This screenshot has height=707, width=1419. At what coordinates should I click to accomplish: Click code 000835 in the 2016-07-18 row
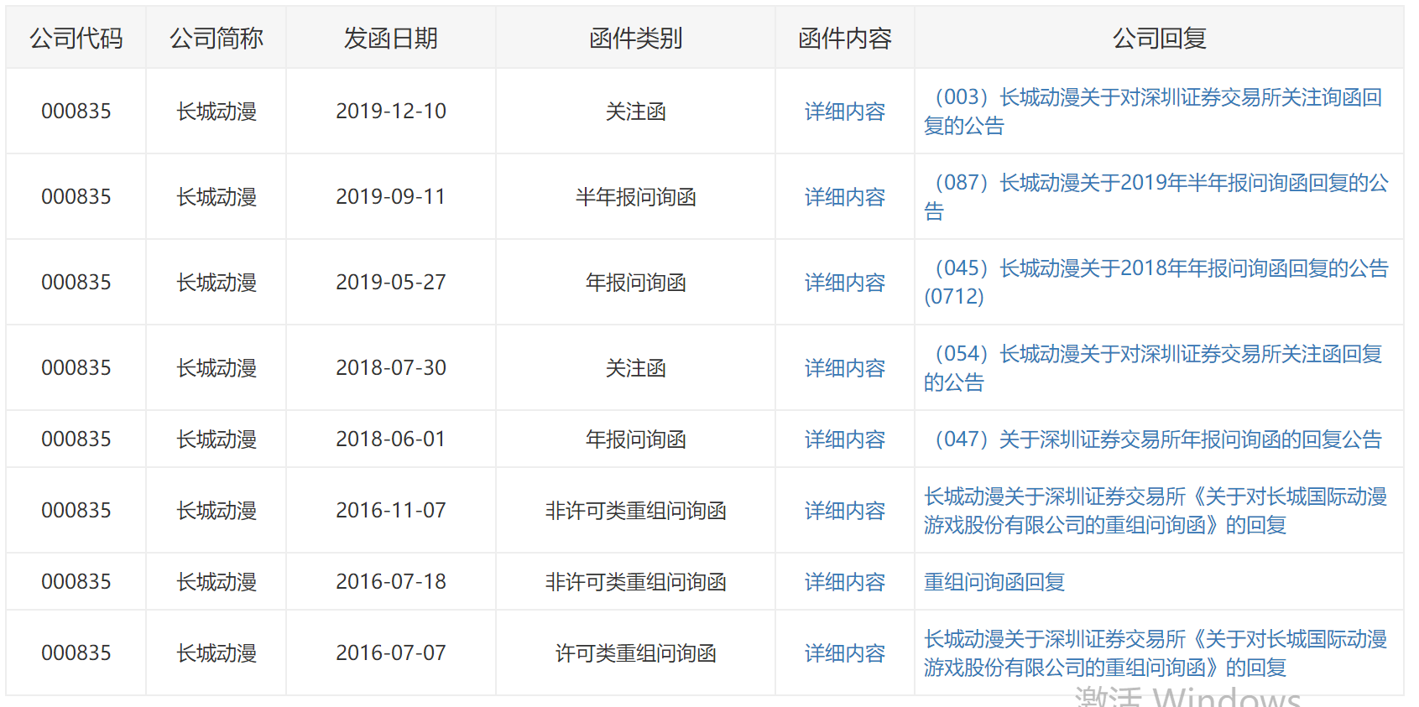(76, 582)
